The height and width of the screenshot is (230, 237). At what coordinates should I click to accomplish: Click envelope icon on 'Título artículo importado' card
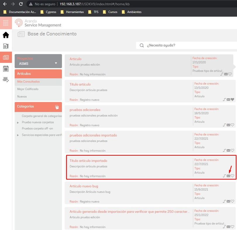pyautogui.click(x=229, y=176)
